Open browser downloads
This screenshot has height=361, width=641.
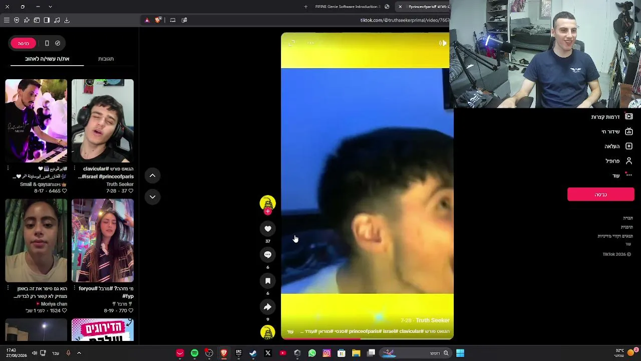tap(67, 20)
